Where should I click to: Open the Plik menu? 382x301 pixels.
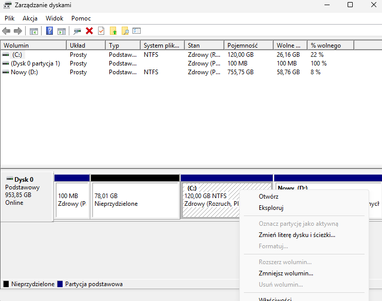coord(10,18)
